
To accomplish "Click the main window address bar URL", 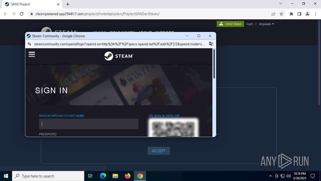I will coord(97,14).
